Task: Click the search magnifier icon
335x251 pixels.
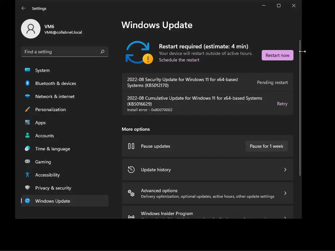Action: [102, 52]
